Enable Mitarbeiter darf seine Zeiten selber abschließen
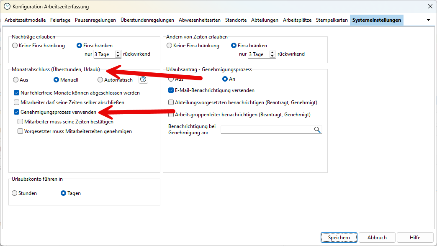437x246 pixels. tap(17, 102)
